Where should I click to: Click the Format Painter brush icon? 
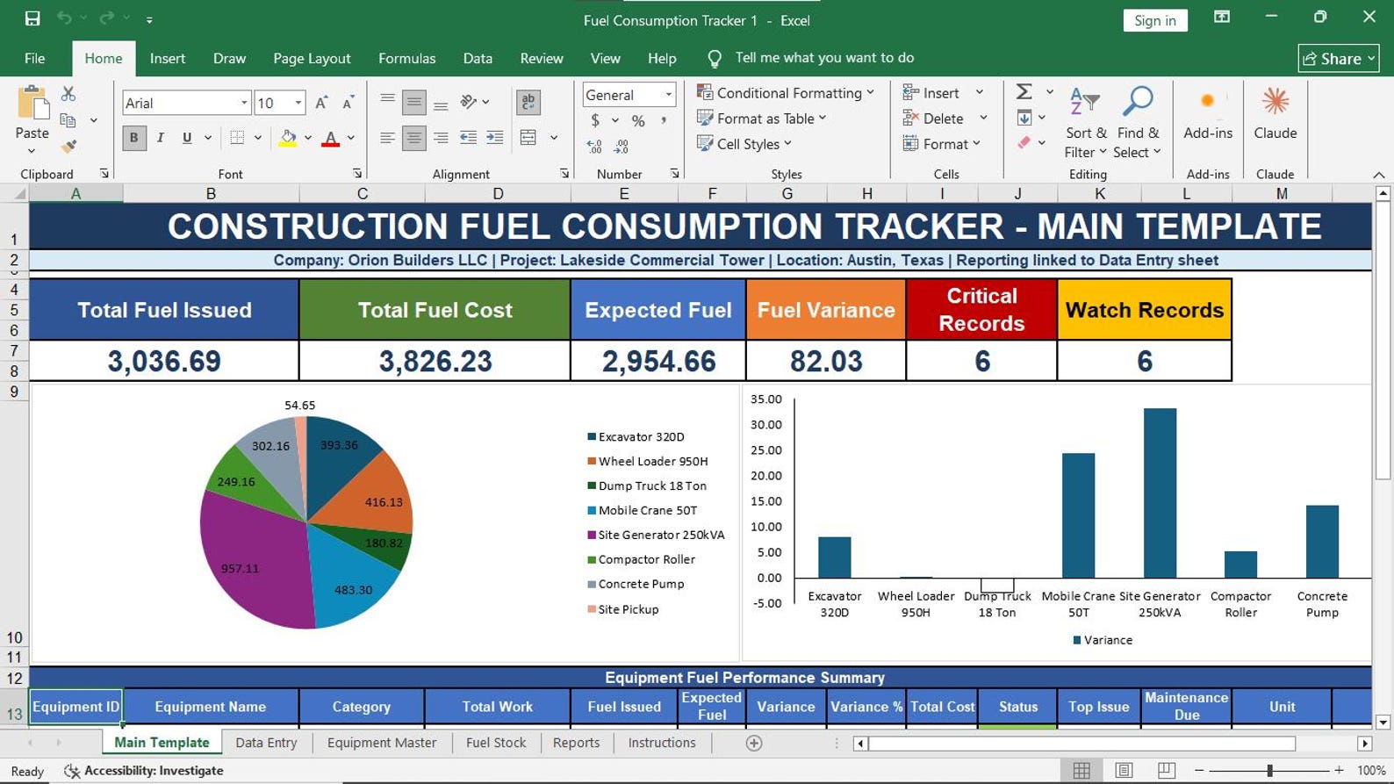coord(68,147)
